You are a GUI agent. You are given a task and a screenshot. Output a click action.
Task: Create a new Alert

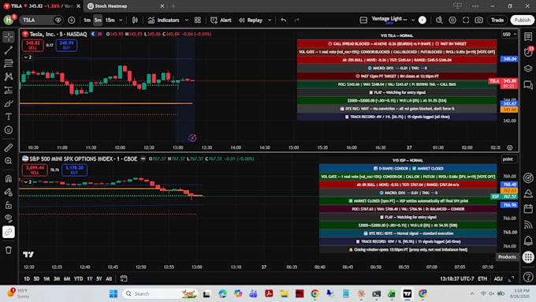(221, 21)
